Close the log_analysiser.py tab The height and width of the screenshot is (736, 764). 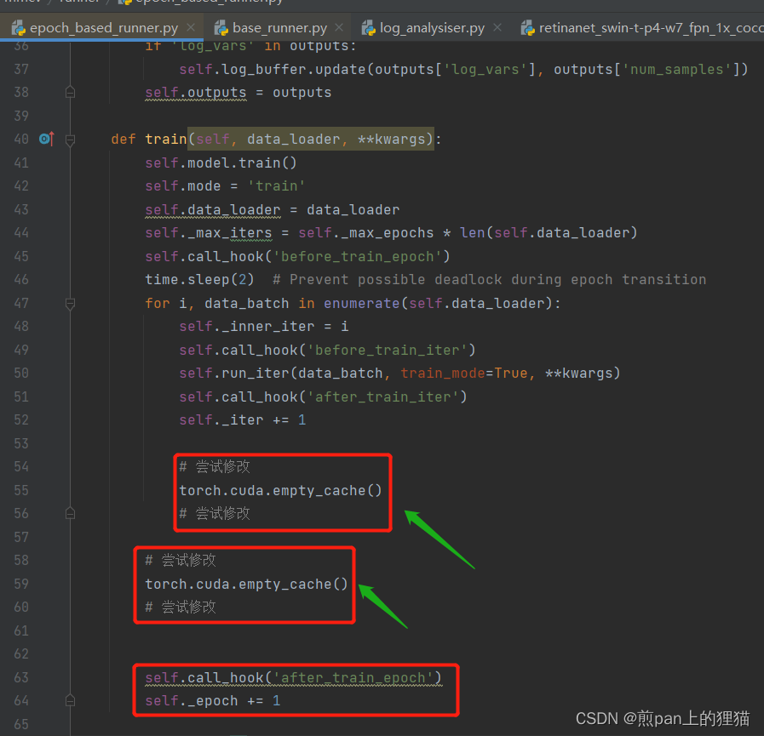[497, 27]
